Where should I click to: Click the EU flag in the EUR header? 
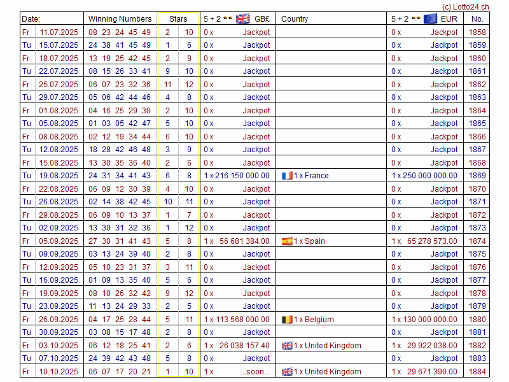tap(430, 18)
